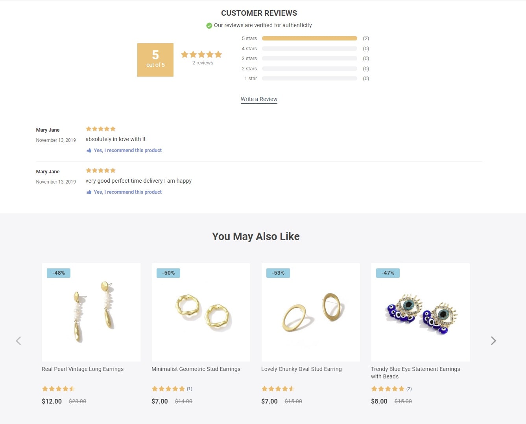Click thumbs-up icon on 'absolutely in love' review
This screenshot has width=526, height=424.
(x=89, y=151)
